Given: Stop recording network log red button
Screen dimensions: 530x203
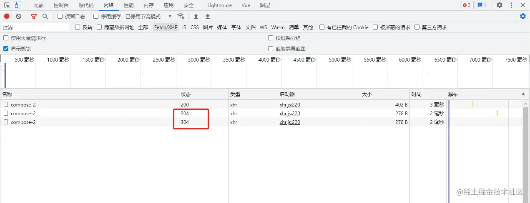Looking at the screenshot, I should coord(7,16).
